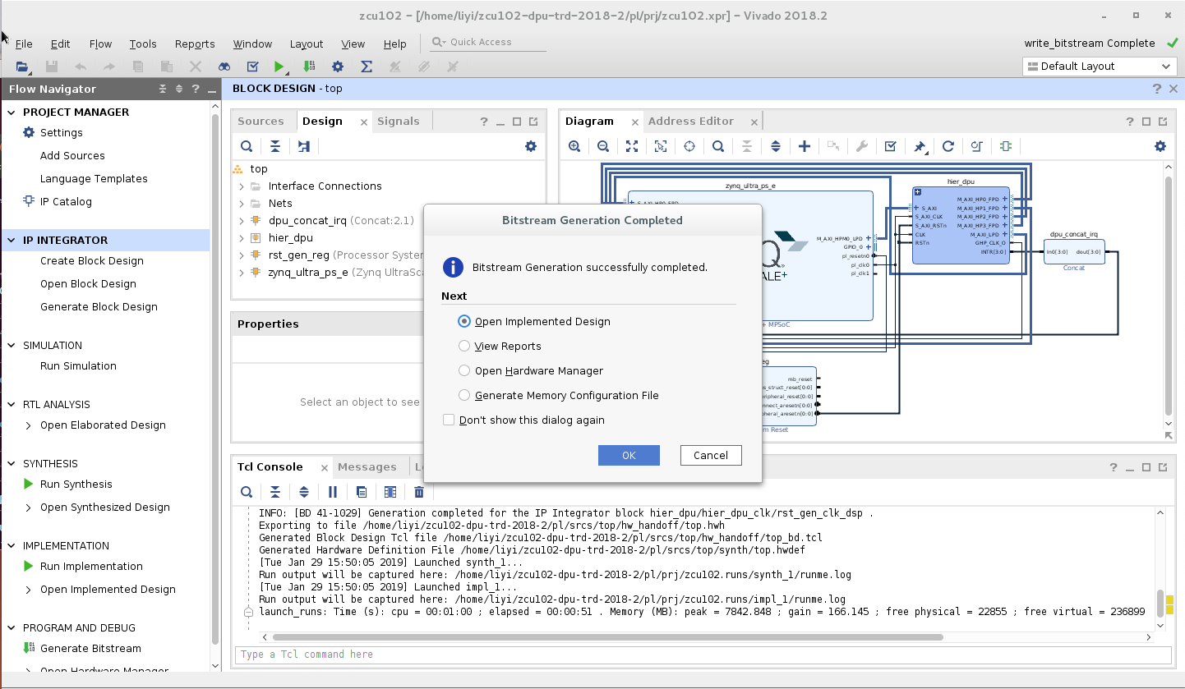Click Generate Bitstream in Flow Navigator

tap(90, 649)
